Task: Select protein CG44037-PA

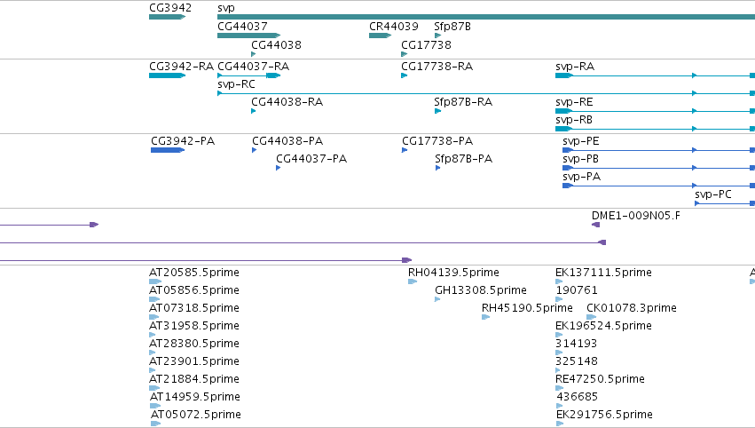Action: [279, 168]
